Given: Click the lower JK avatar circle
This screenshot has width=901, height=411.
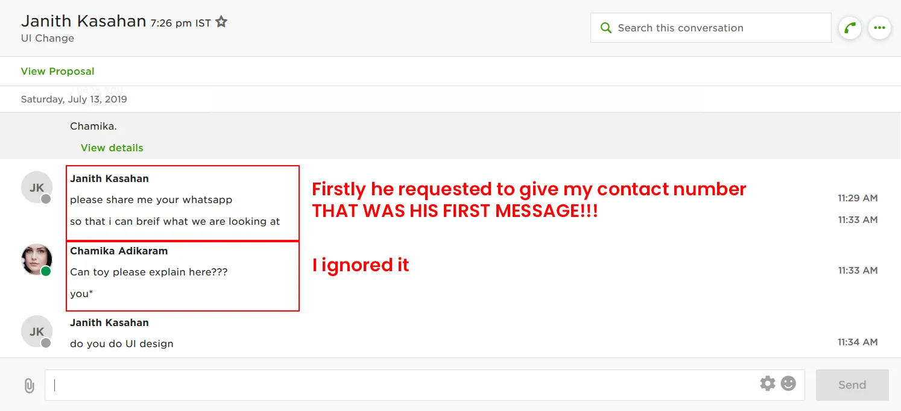Looking at the screenshot, I should coord(36,331).
